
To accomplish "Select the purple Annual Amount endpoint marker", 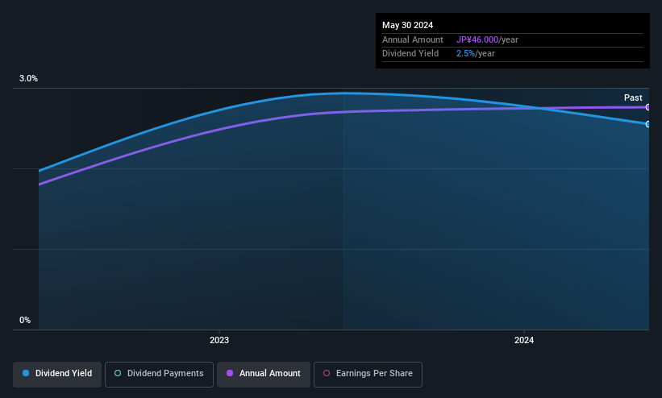I will pos(647,107).
